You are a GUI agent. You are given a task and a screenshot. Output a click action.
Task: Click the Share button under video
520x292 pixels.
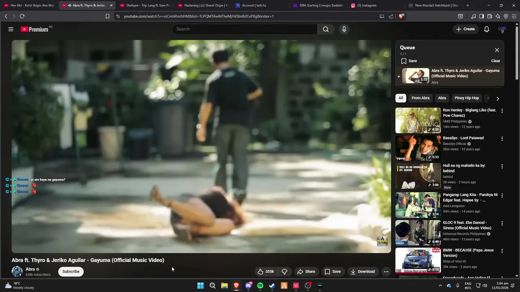click(x=306, y=272)
